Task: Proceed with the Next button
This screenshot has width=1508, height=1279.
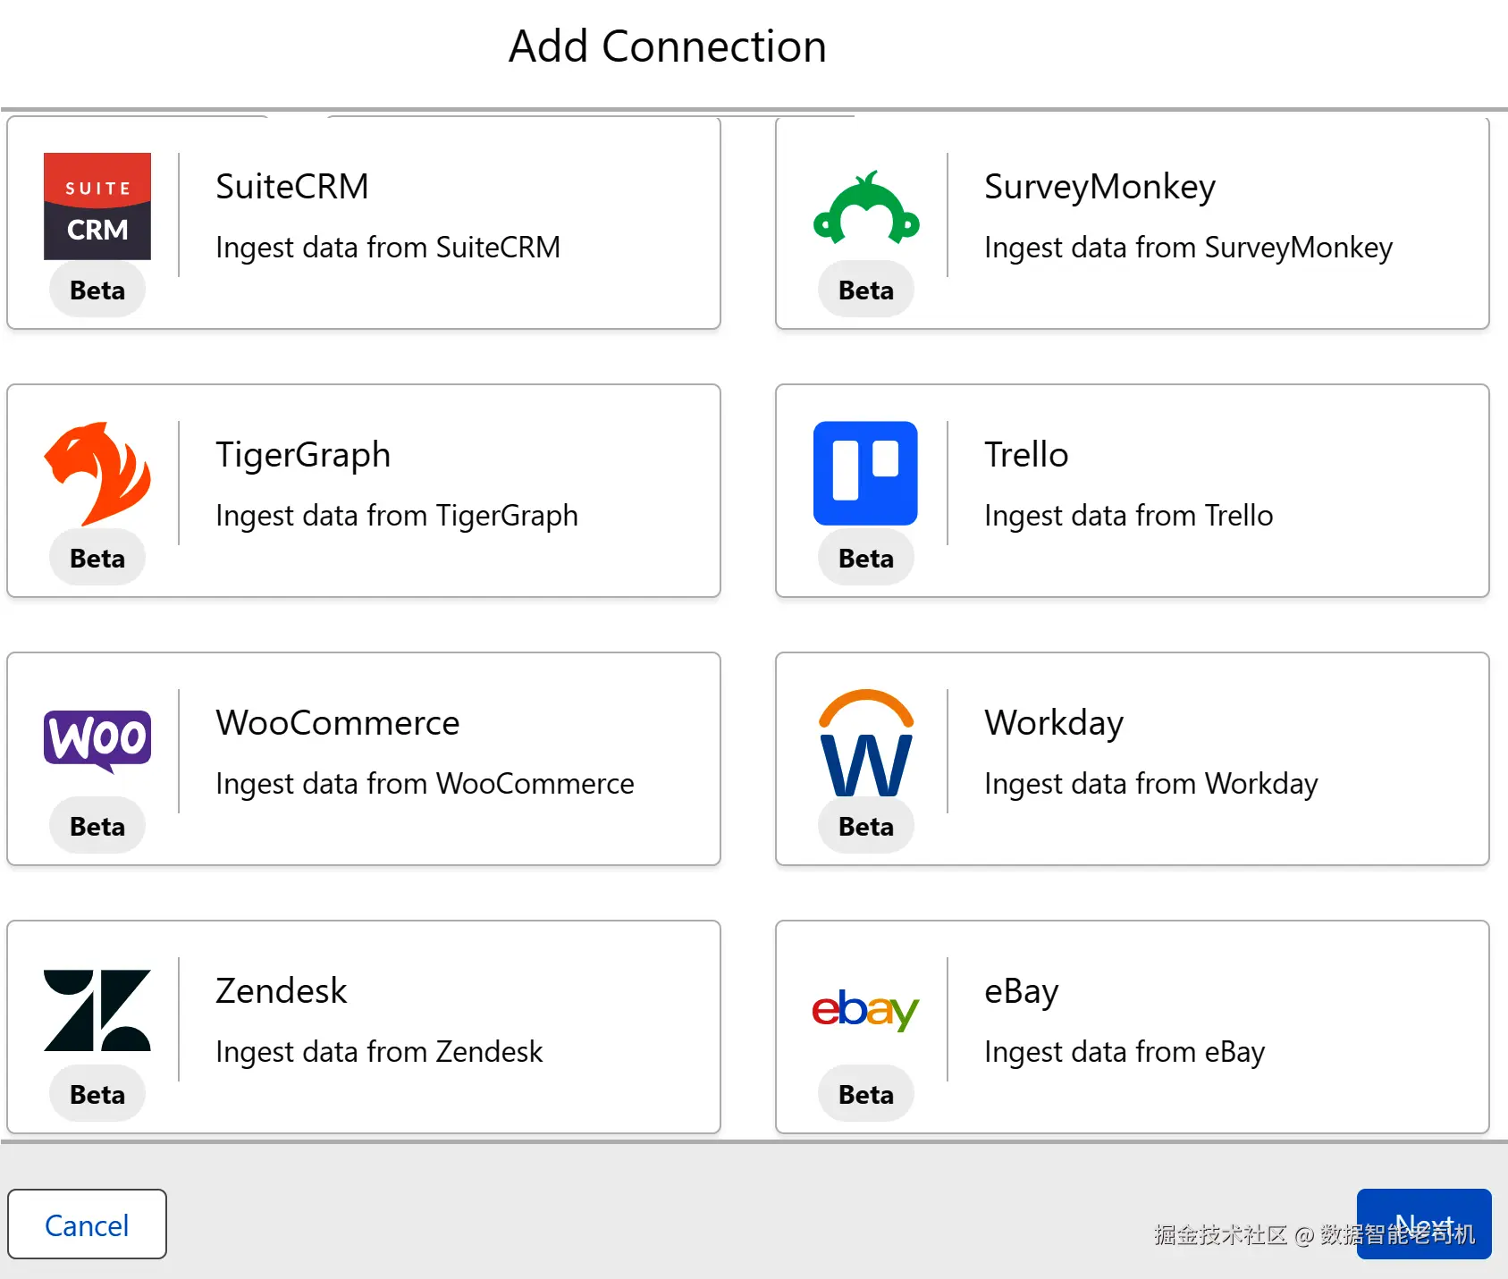Action: 1424,1224
